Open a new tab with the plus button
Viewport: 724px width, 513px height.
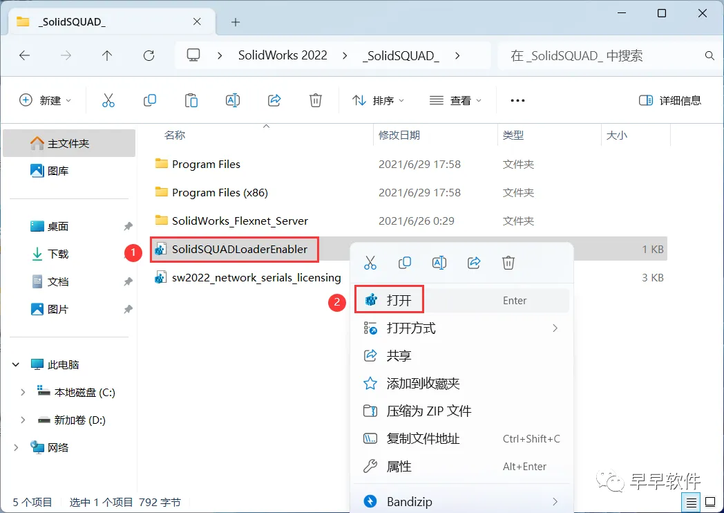click(x=236, y=22)
